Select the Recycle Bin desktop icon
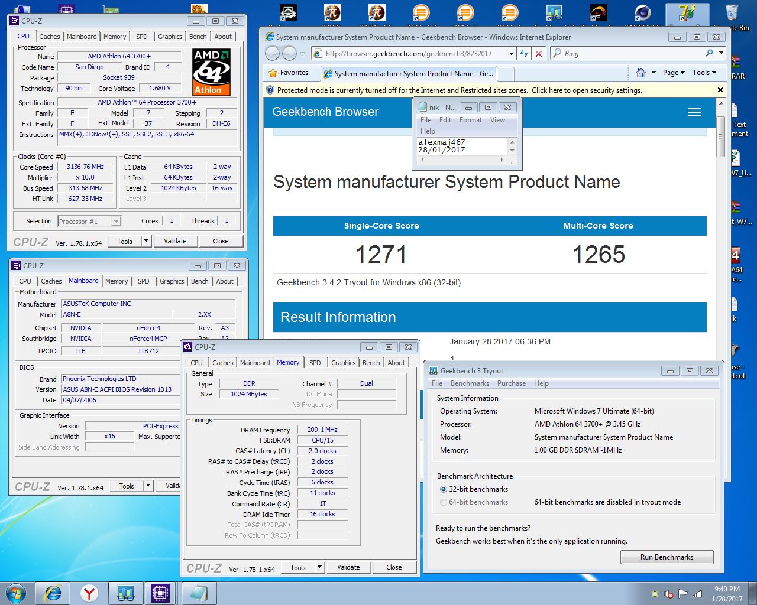 732,17
